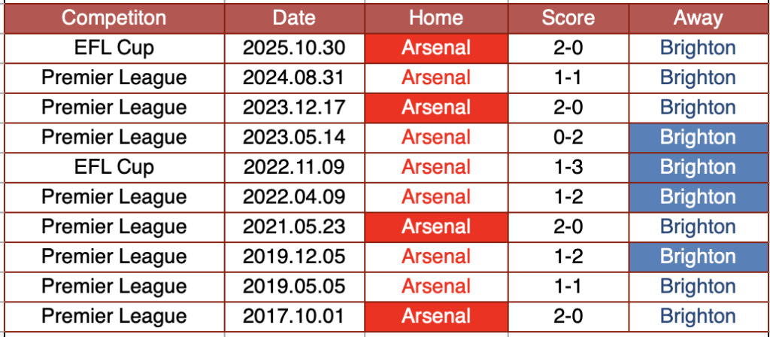Click blue-filled Brighton cell in 2023.05.14 row
Screen dimensions: 770x337
coord(698,137)
